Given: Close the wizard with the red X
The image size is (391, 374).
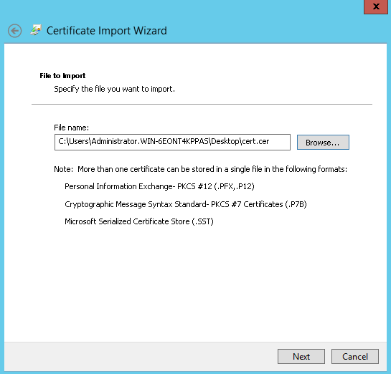Looking at the screenshot, I should pos(376,6).
